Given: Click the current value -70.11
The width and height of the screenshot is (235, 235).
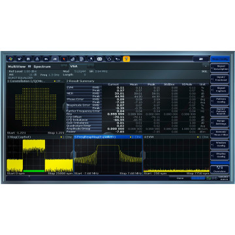Looking at the screenshot, I should coord(119,117).
